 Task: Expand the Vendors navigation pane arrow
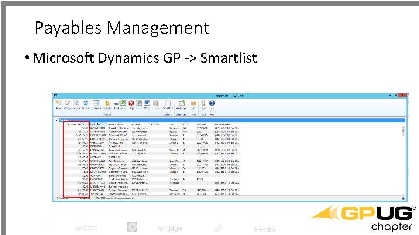[56, 121]
